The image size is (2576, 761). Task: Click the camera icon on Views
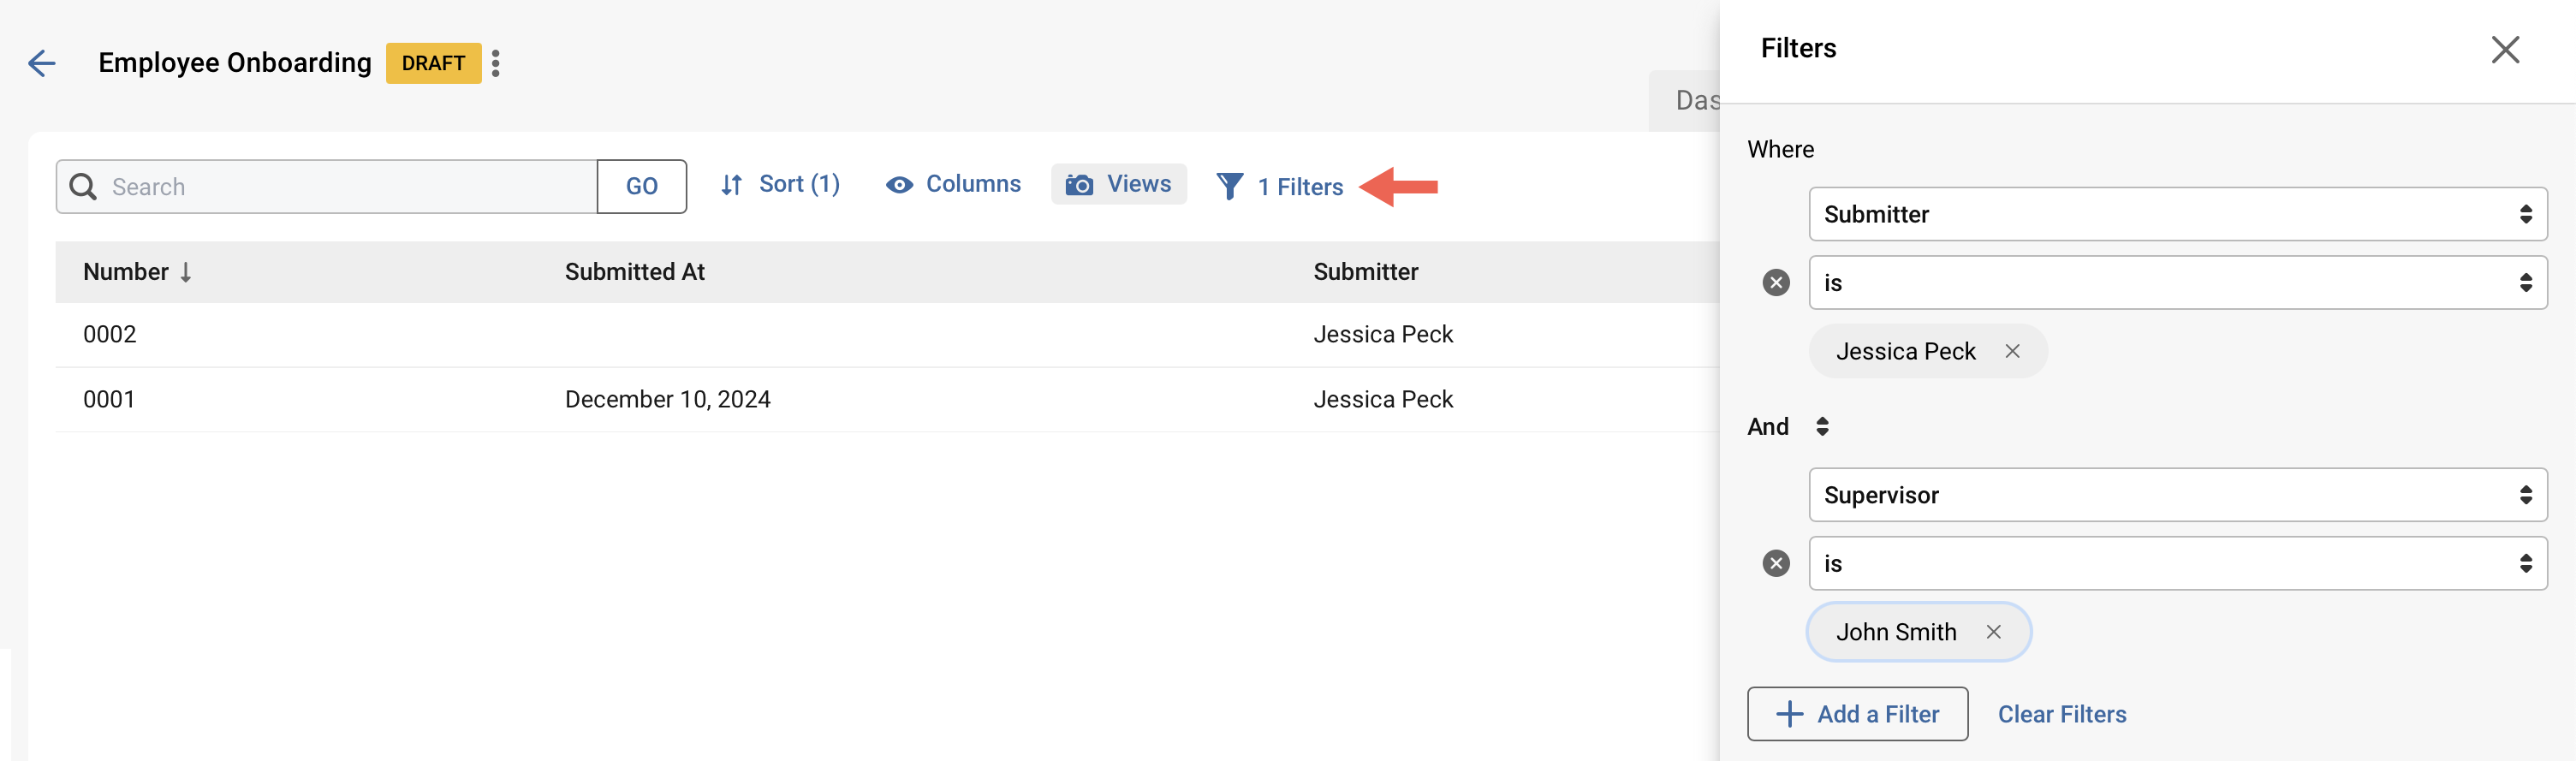click(x=1078, y=184)
